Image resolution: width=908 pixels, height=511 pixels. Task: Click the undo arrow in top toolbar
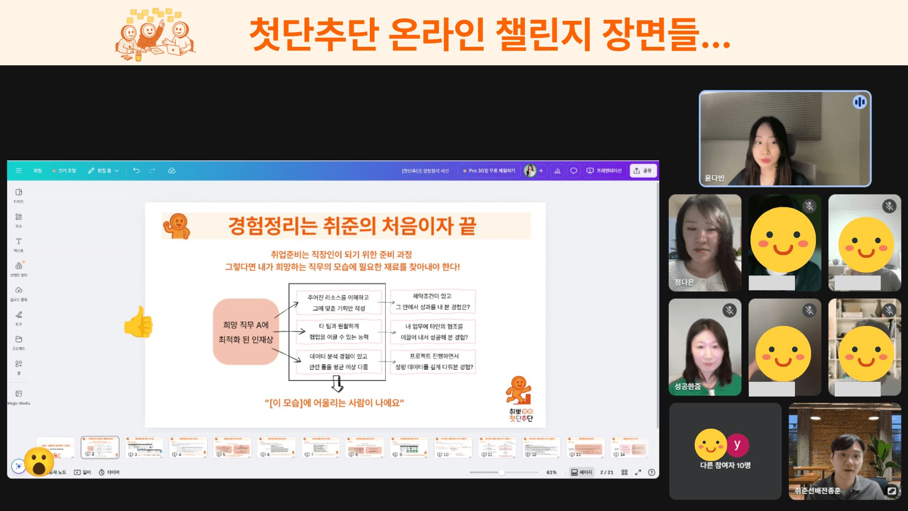136,170
